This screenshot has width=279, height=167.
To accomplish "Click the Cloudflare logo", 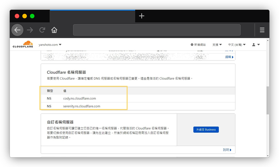I will pyautogui.click(x=23, y=44).
